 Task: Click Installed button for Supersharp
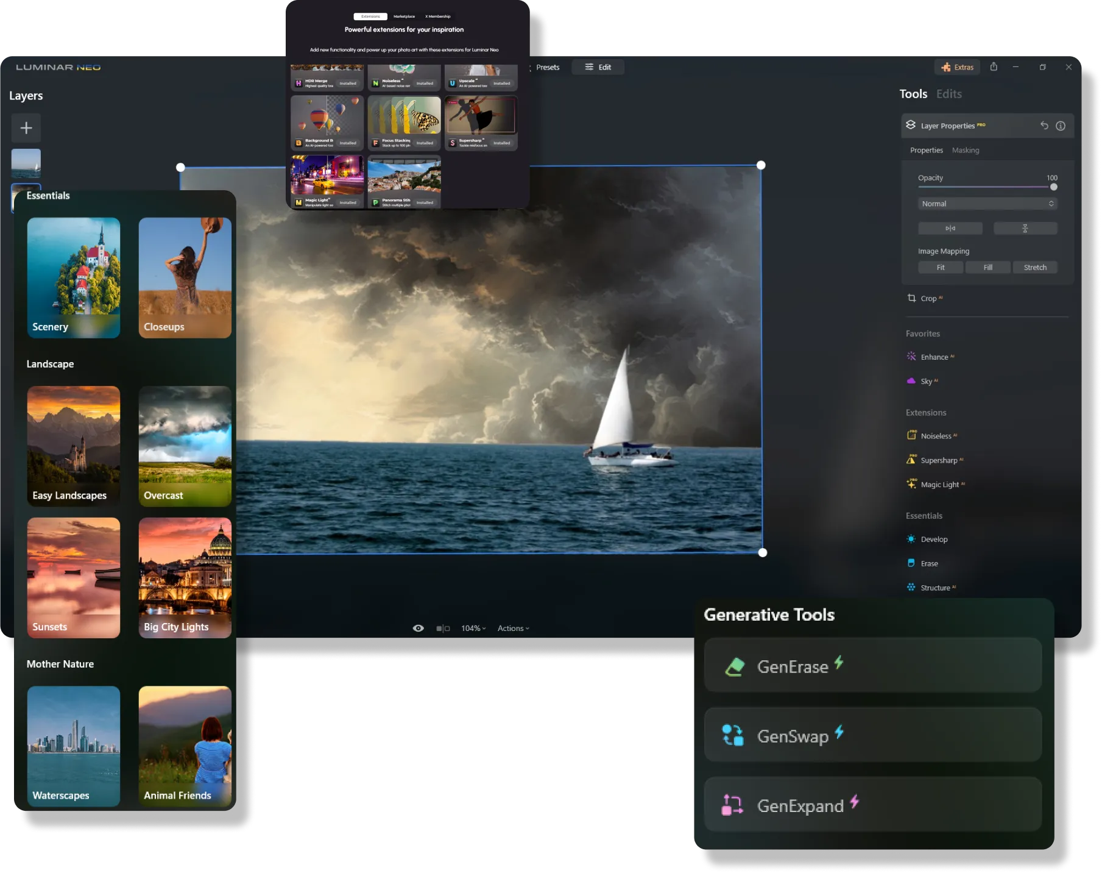(502, 143)
